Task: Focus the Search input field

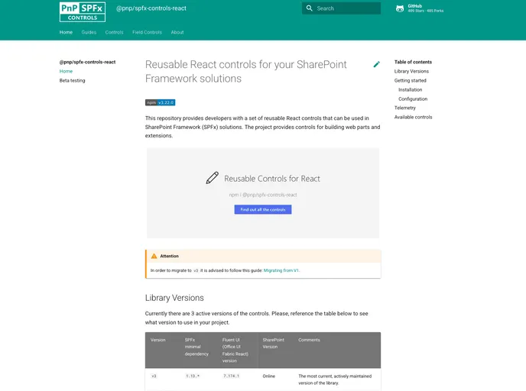Action: tap(341, 8)
